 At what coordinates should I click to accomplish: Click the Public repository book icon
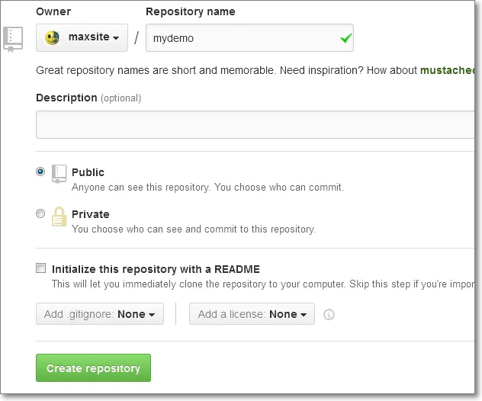tap(59, 174)
